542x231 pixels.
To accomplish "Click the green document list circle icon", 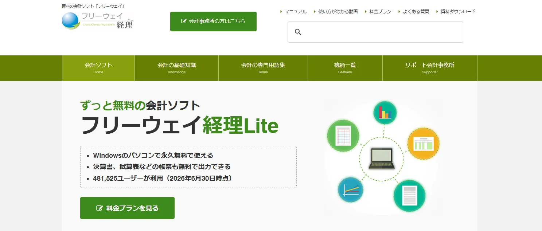I will click(409, 196).
